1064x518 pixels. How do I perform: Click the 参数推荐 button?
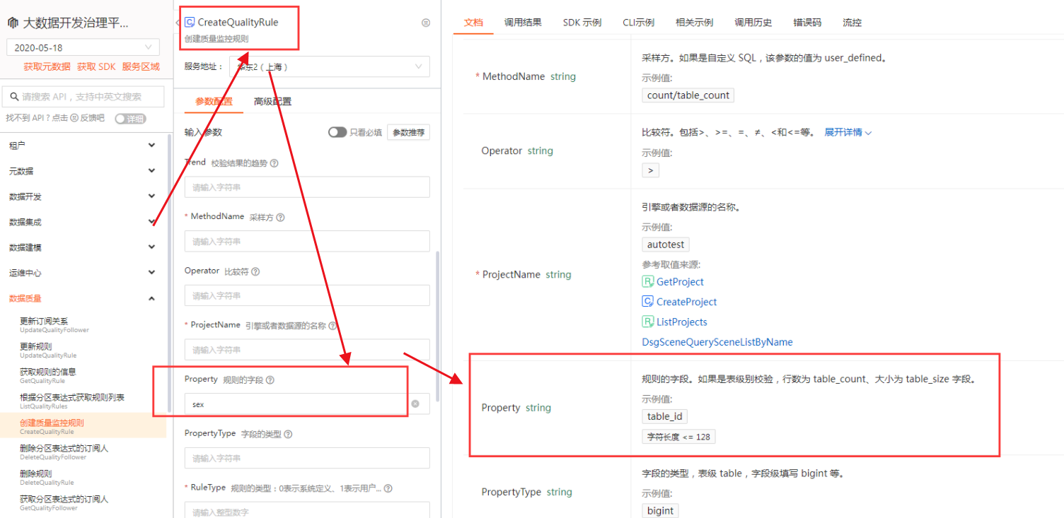pos(408,132)
